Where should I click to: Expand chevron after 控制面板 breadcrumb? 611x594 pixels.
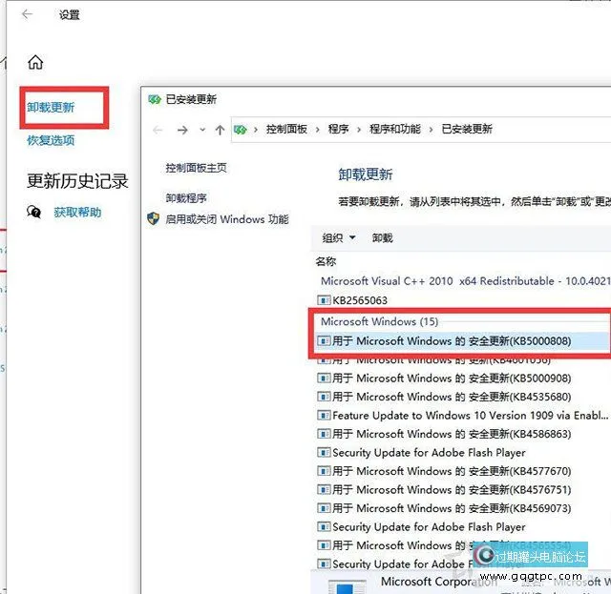click(318, 130)
